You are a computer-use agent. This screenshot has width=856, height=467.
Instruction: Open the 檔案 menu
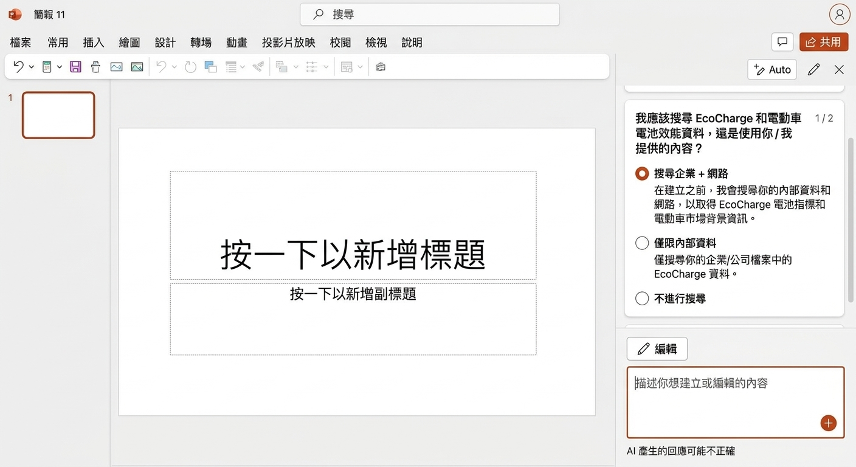pyautogui.click(x=21, y=43)
